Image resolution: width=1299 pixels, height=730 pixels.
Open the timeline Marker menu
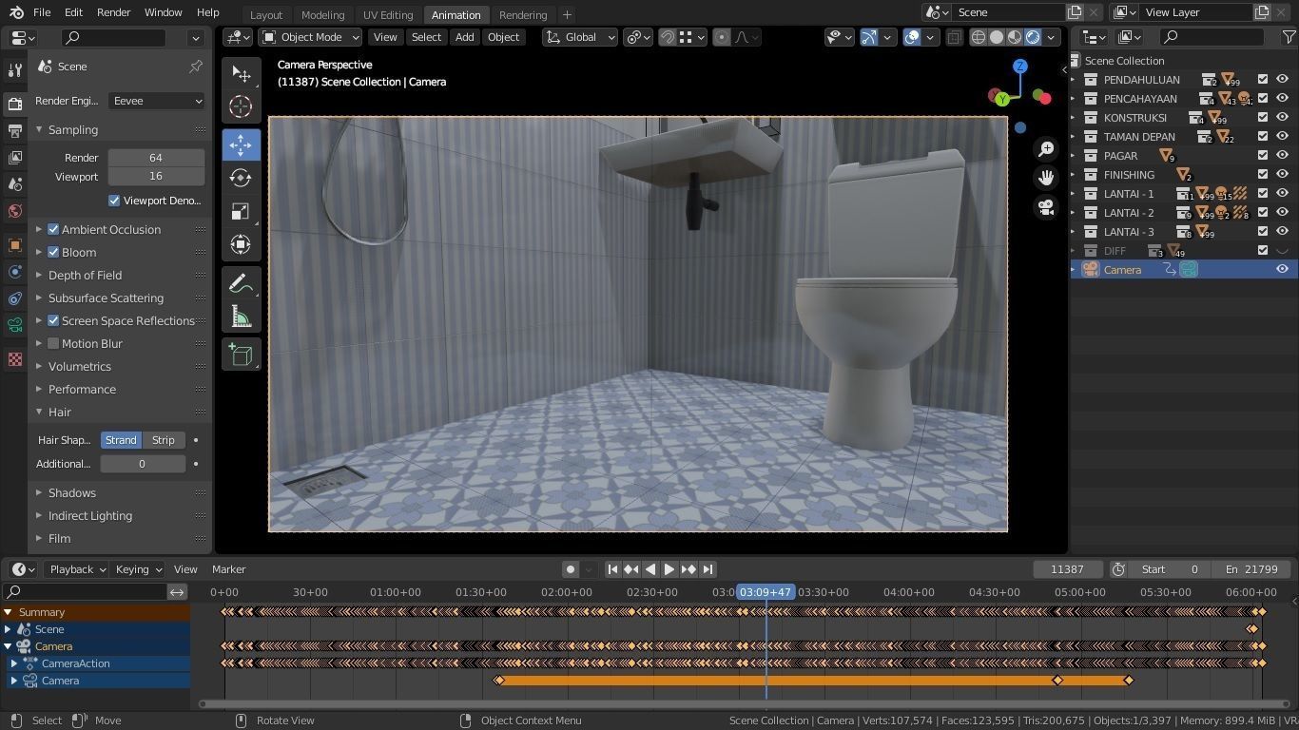pos(229,569)
